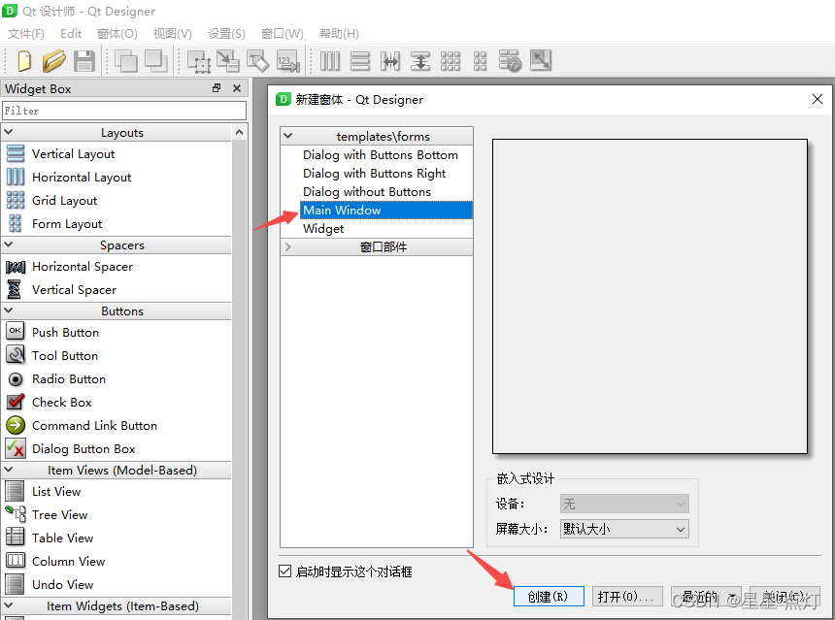
Task: Close the 新建窗体 dialog
Action: (818, 99)
